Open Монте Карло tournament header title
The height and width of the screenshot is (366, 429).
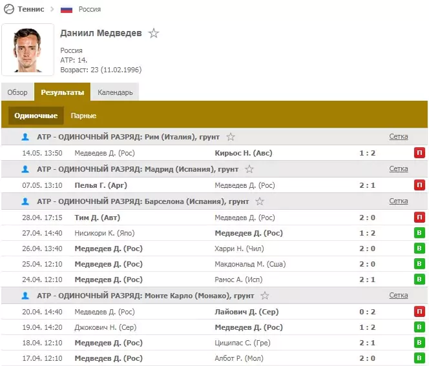[145, 296]
